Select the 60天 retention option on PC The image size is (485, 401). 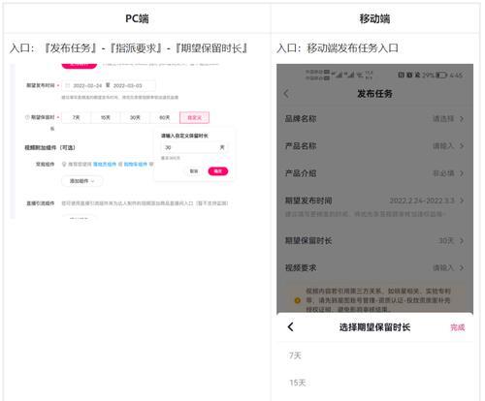pos(165,117)
